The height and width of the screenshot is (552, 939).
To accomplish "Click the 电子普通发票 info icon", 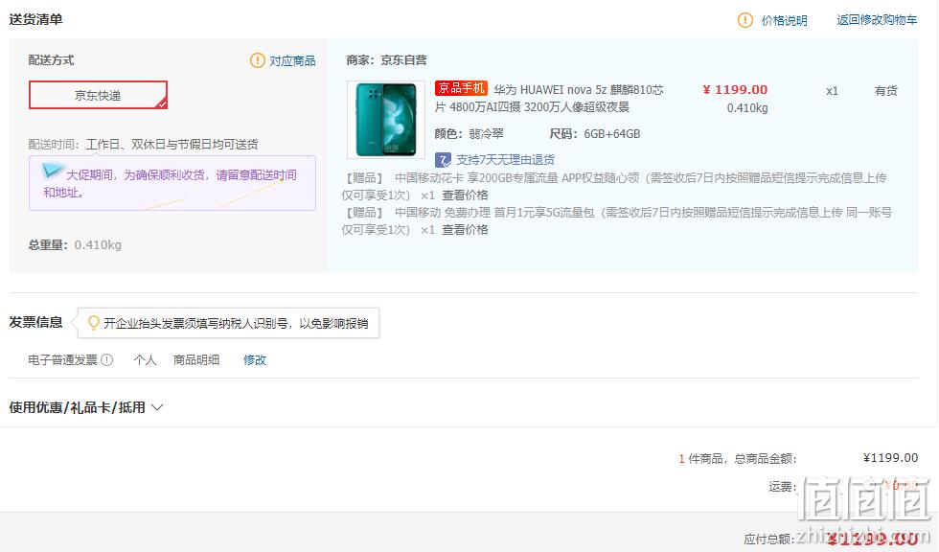I will pos(107,359).
